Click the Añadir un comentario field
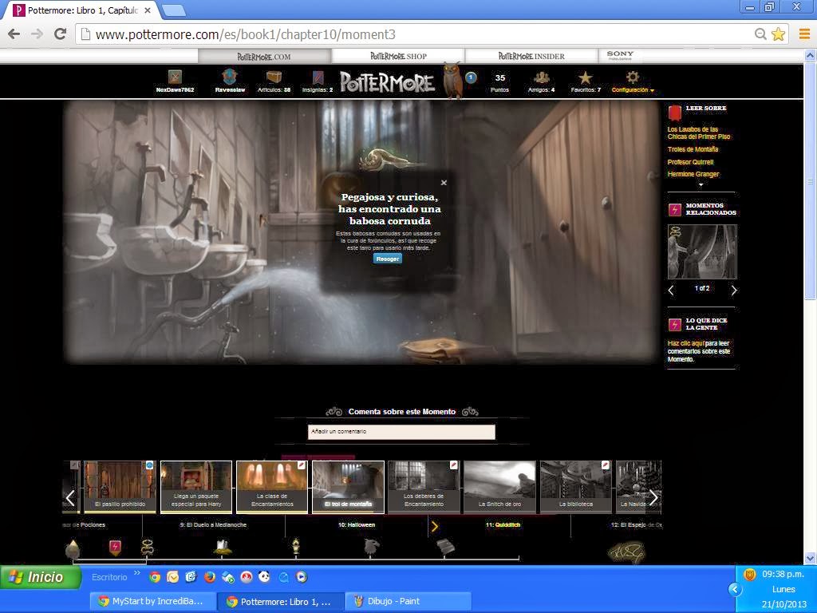This screenshot has height=613, width=817. point(401,432)
